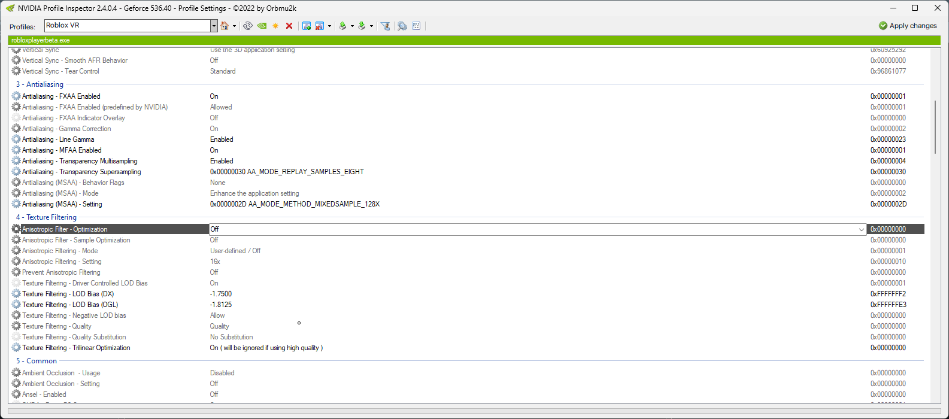Open Anisotropic Filter - Optimization value dropdown
The height and width of the screenshot is (419, 949).
point(861,229)
